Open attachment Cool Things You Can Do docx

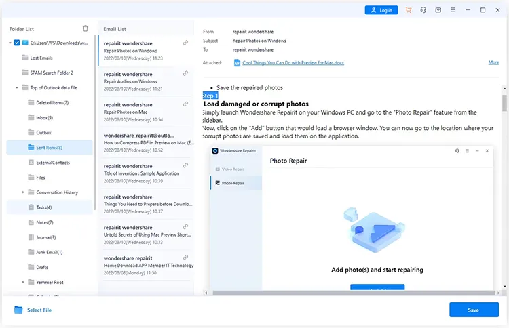(x=293, y=62)
